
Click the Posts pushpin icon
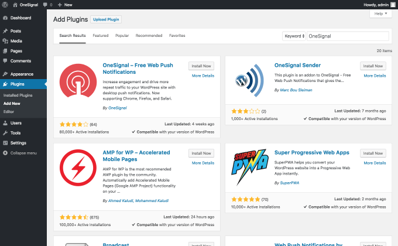point(5,31)
